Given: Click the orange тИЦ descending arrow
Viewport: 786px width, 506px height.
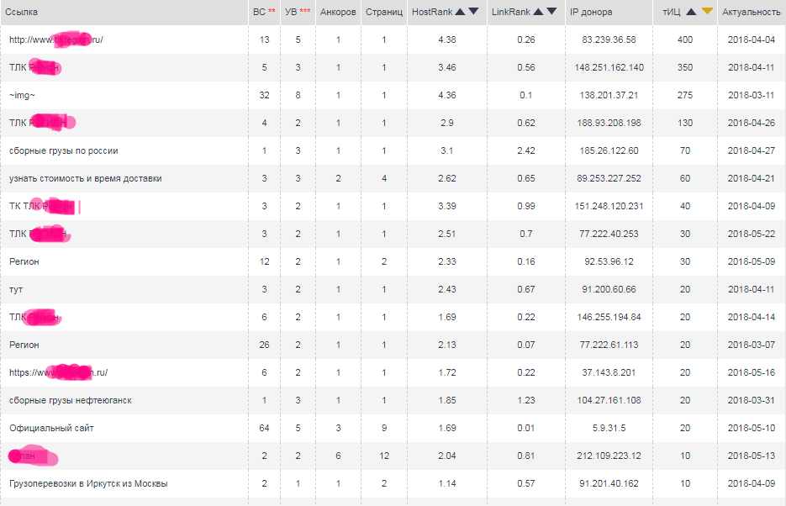Looking at the screenshot, I should [707, 12].
